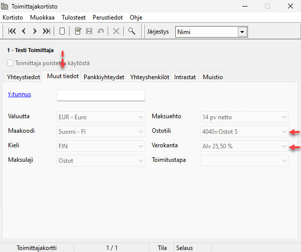Toggle 'Toimittaja poistettu käytöstä' checkbox
The image size is (301, 252).
pos(10,63)
